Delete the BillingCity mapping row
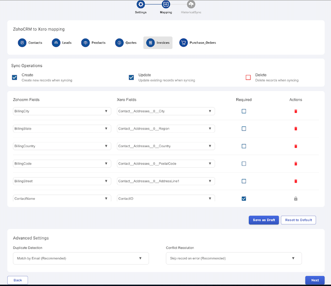The image size is (331, 286). (296, 111)
